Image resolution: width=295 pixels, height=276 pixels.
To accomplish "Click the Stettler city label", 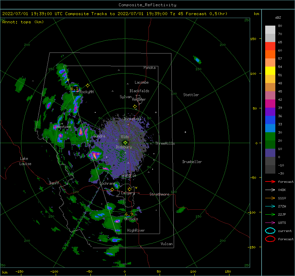I will coord(191,95).
